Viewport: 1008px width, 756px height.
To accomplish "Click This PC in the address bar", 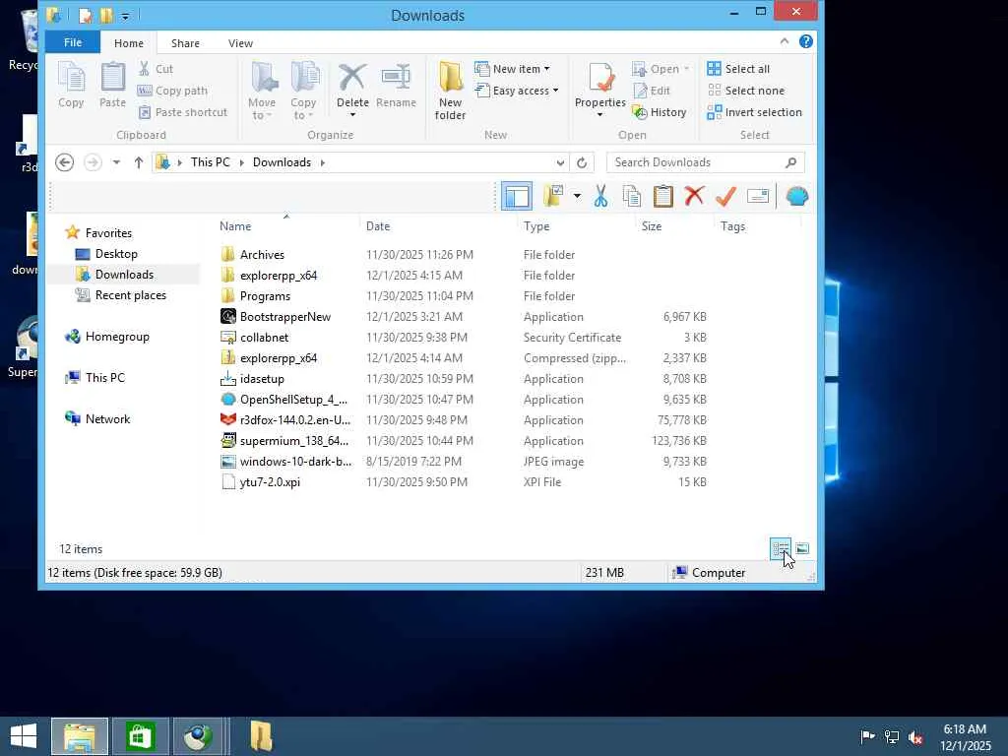I will click(x=211, y=162).
